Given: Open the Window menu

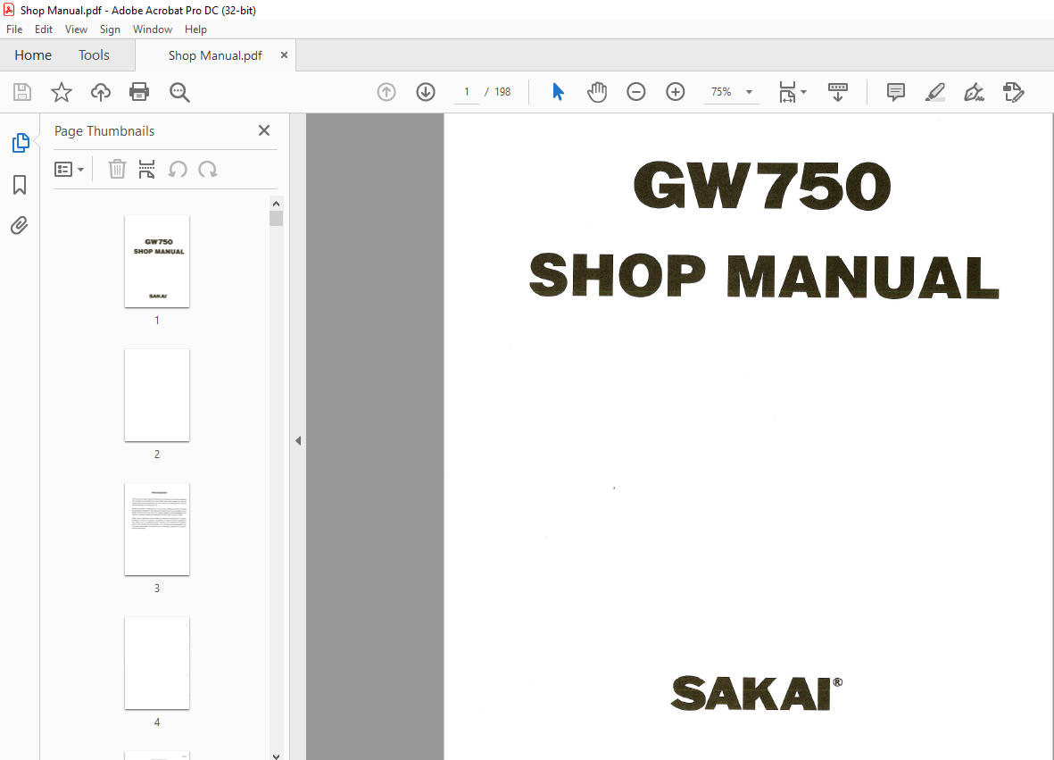Looking at the screenshot, I should [x=153, y=29].
